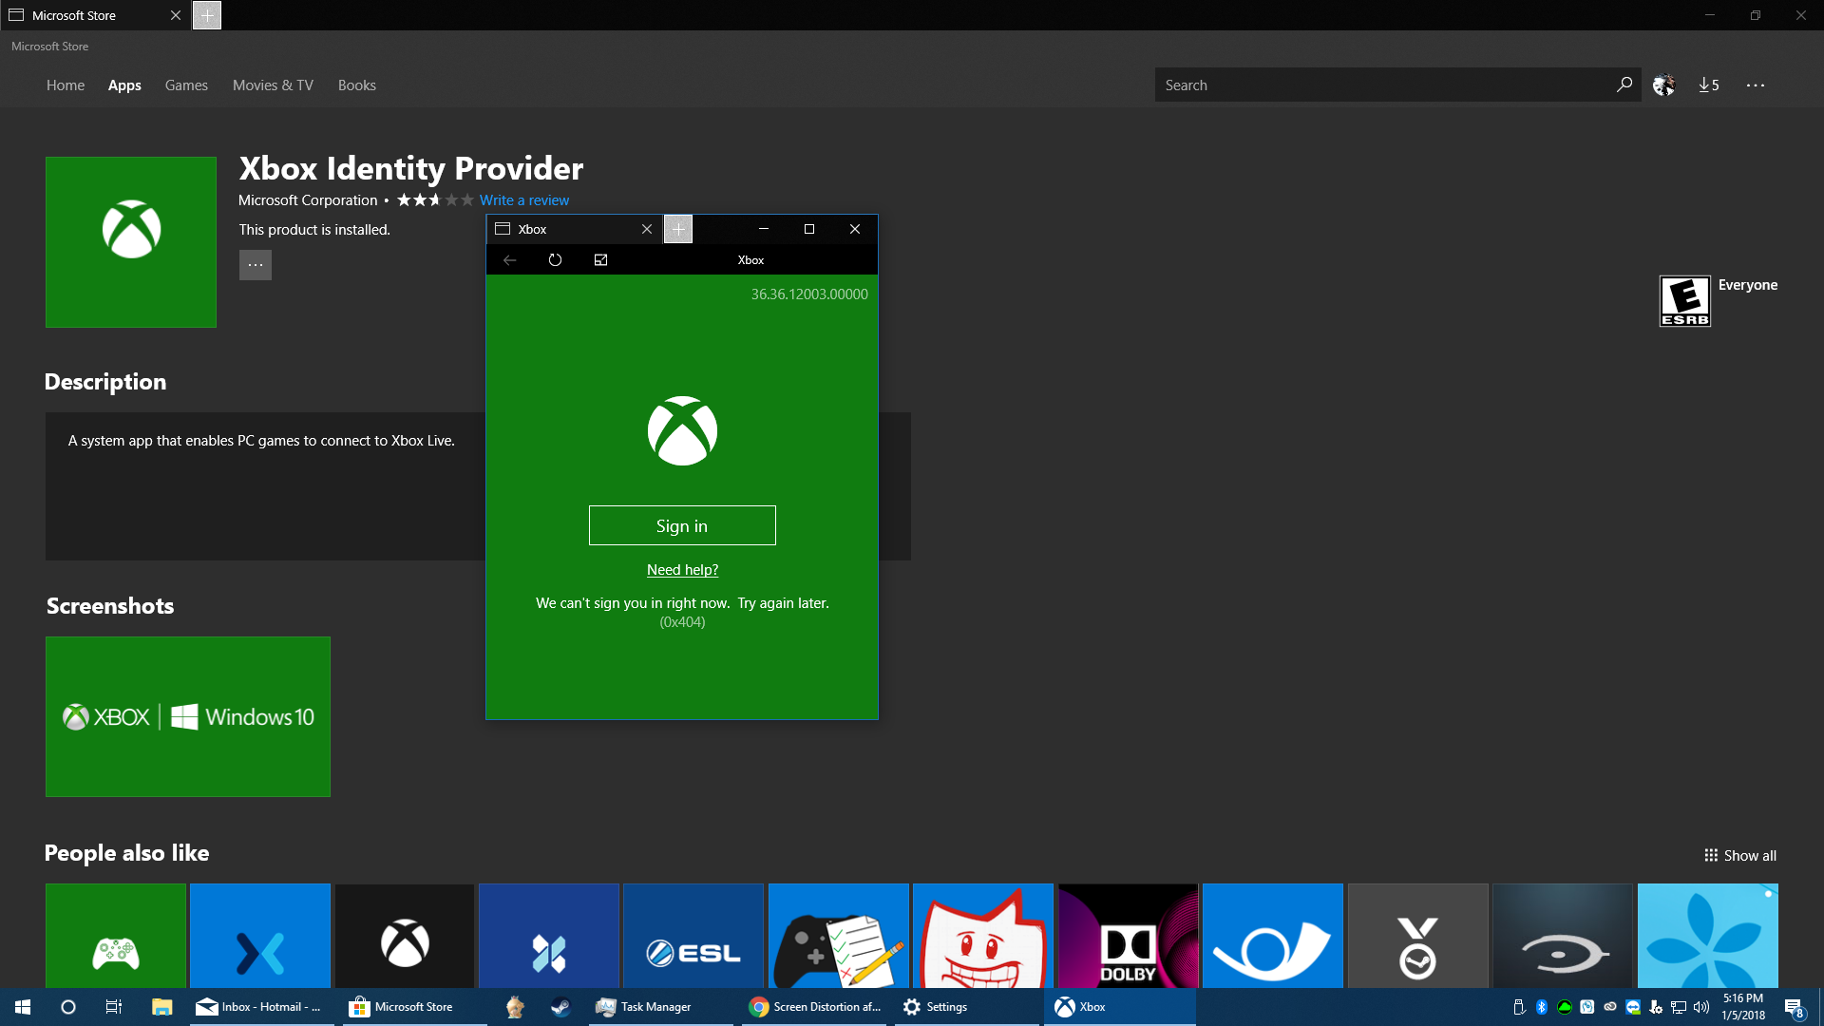Switch to Xbox taskbar item
This screenshot has height=1026, width=1824.
(x=1120, y=1007)
